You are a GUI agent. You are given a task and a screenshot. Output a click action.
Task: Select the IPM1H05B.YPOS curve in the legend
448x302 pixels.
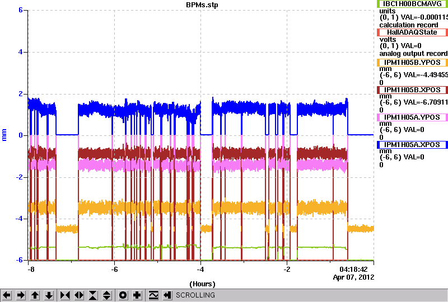tap(412, 63)
